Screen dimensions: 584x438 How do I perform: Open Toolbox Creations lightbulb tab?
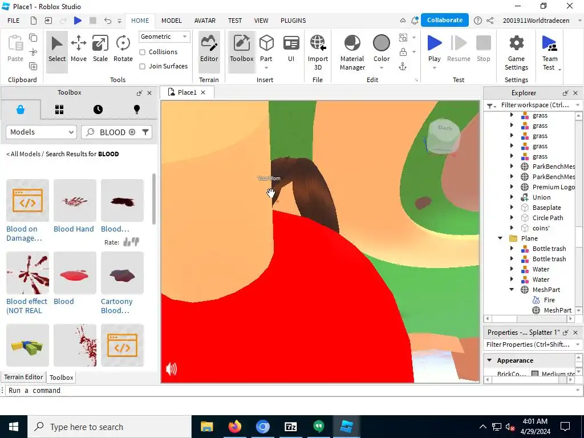pyautogui.click(x=137, y=109)
